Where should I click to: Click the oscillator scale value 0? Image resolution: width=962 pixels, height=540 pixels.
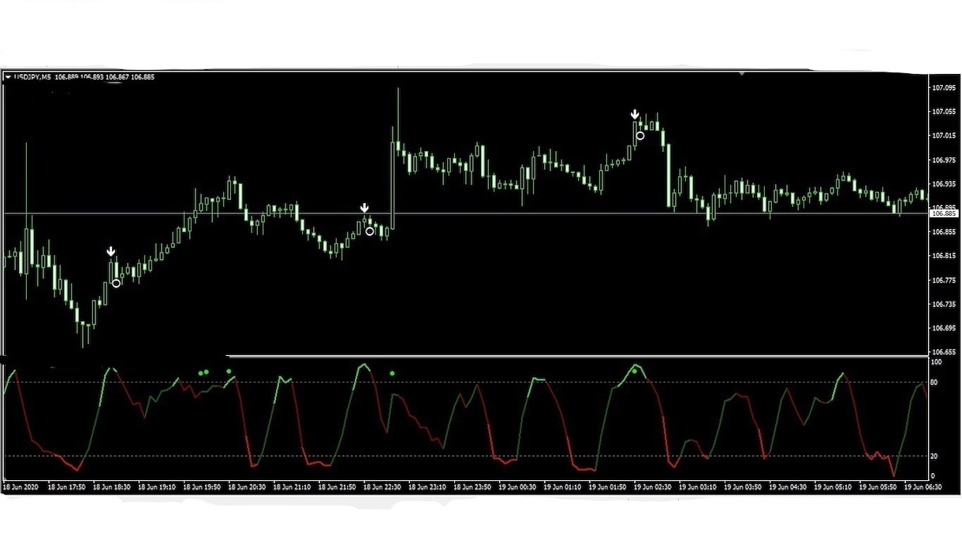tap(934, 475)
